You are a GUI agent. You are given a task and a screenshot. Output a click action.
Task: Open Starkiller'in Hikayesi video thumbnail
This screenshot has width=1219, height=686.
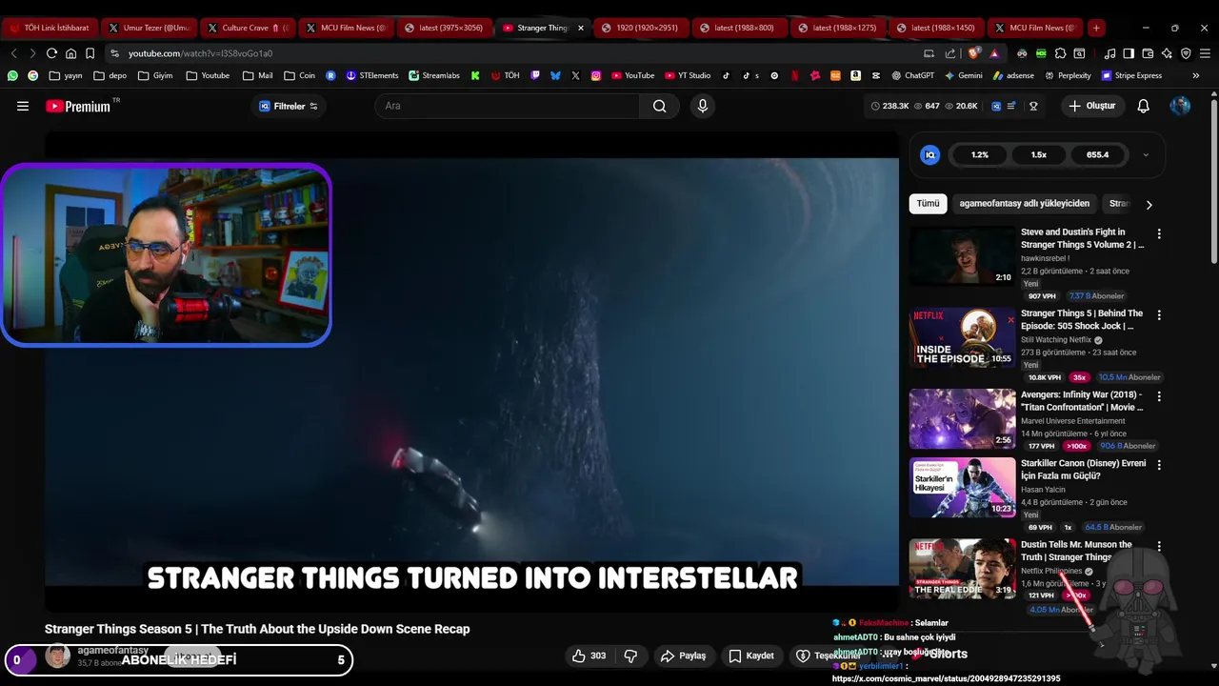[x=962, y=488]
